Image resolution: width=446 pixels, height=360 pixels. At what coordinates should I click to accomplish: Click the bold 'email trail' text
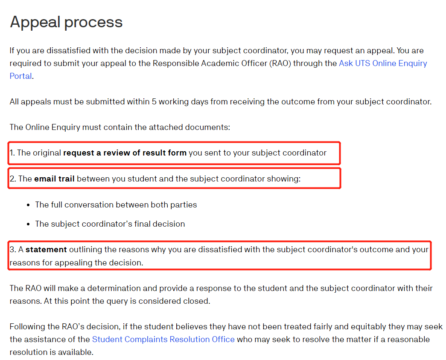[x=54, y=179]
